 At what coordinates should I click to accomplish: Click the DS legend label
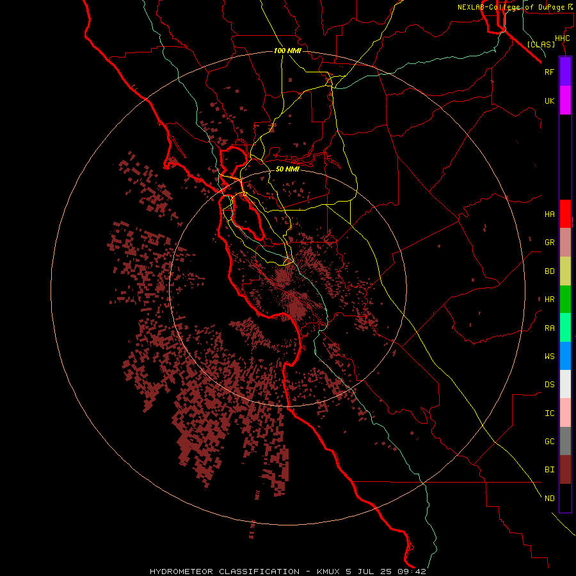(549, 385)
